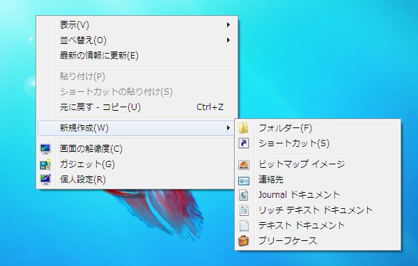418x266 pixels.
Task: Open 画面の解像度(C)
Action: [x=137, y=149]
